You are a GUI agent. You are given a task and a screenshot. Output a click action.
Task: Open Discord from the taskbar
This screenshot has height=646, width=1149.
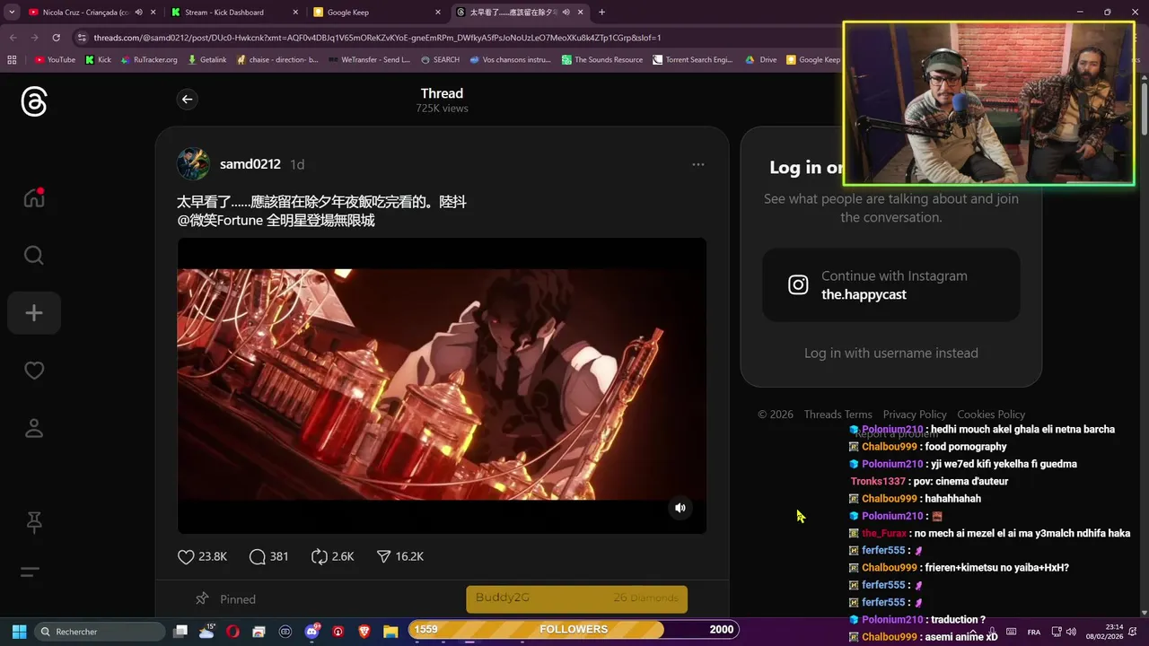311,631
